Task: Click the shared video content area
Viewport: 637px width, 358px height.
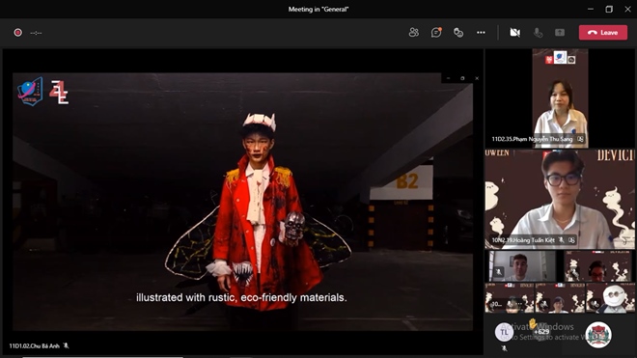Action: 242,202
